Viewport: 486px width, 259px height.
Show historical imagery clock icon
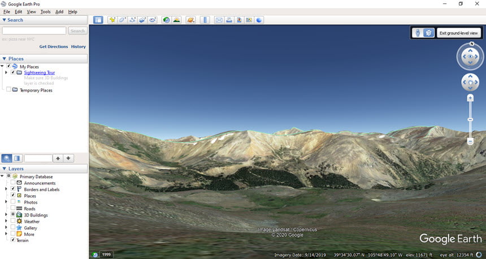point(167,20)
